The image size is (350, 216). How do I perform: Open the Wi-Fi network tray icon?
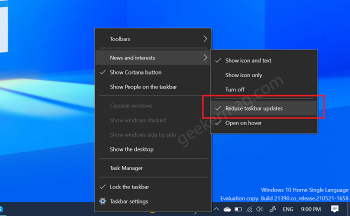pos(249,209)
